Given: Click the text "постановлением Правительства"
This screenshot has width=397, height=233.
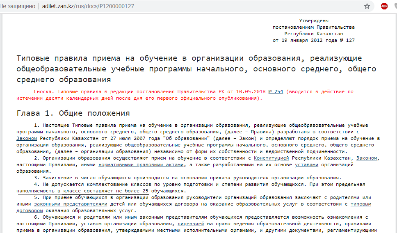Looking at the screenshot, I should [313, 27].
